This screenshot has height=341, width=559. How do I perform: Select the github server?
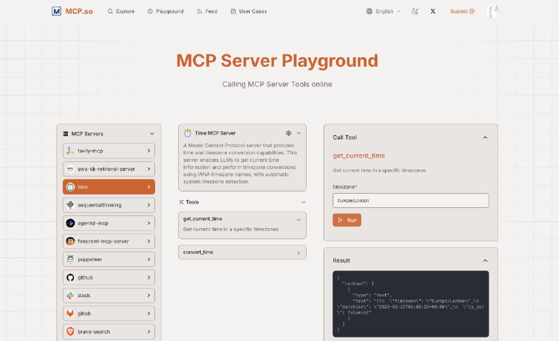[x=109, y=278]
